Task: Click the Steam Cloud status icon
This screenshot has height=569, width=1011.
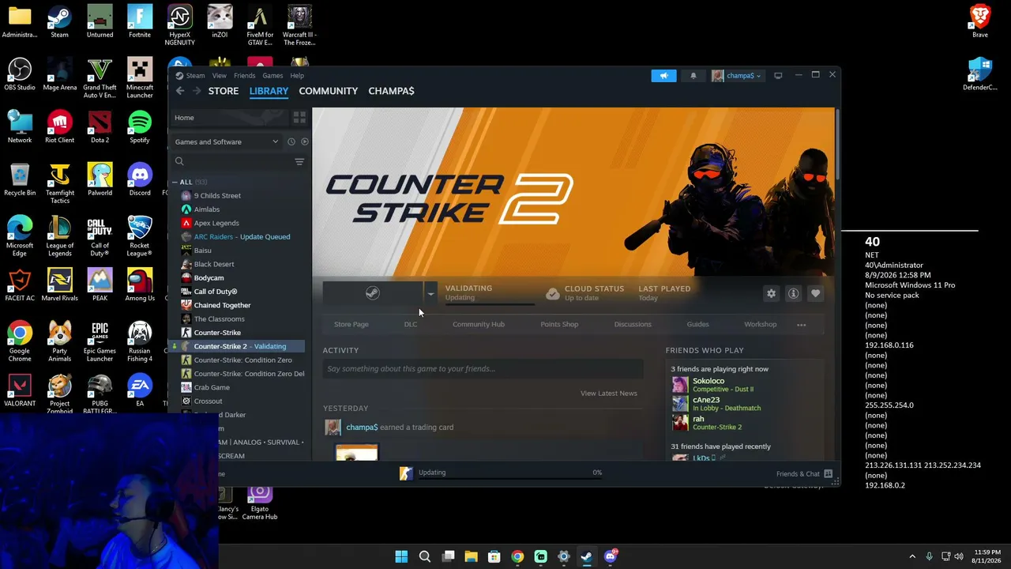Action: coord(553,293)
